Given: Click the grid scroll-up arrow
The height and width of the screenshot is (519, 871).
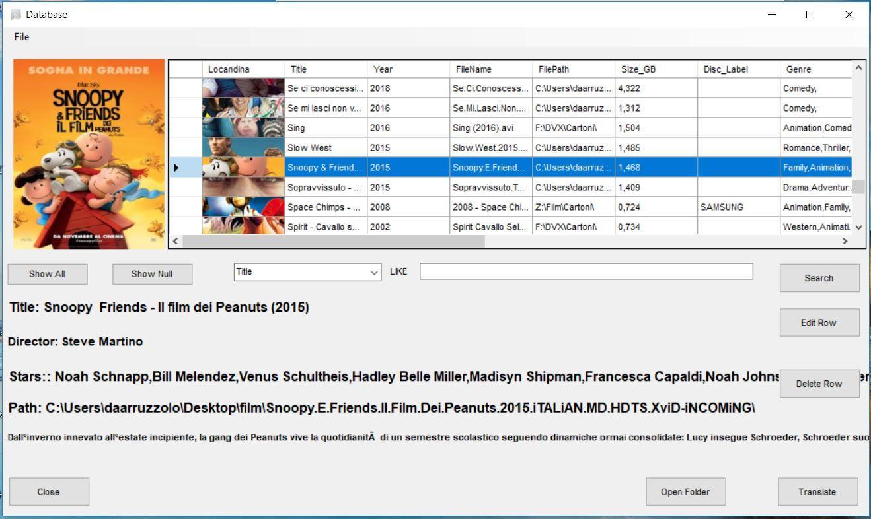Looking at the screenshot, I should click(858, 67).
